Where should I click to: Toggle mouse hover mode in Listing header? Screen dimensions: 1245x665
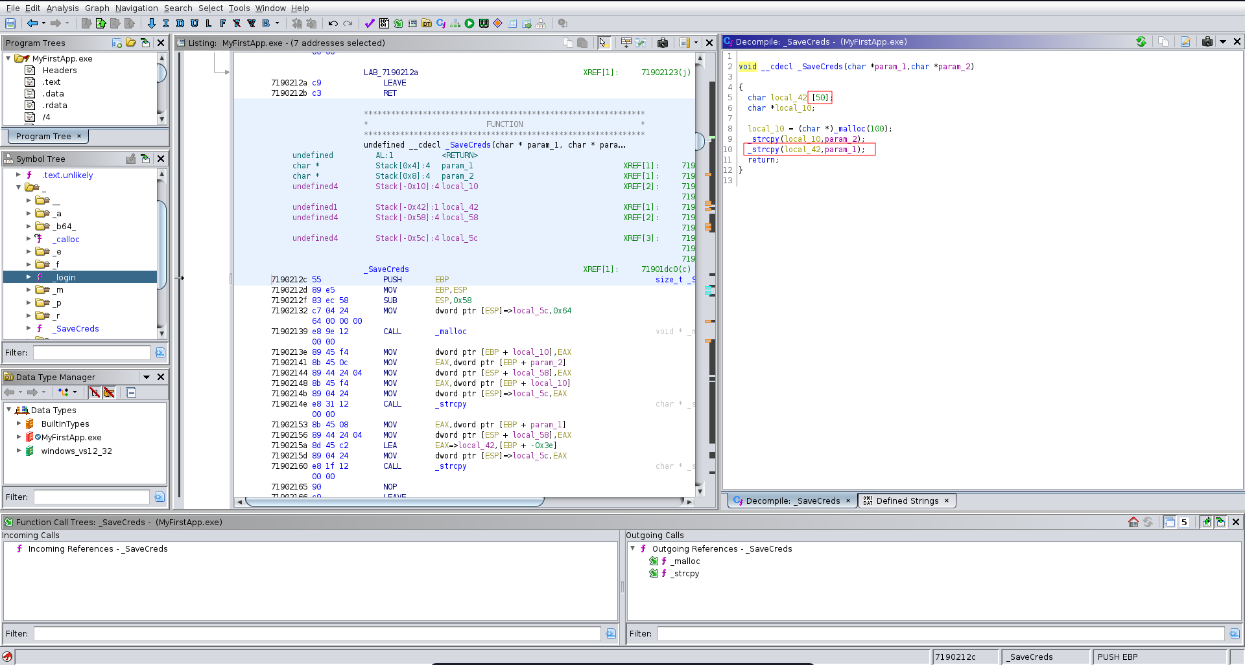click(x=604, y=43)
